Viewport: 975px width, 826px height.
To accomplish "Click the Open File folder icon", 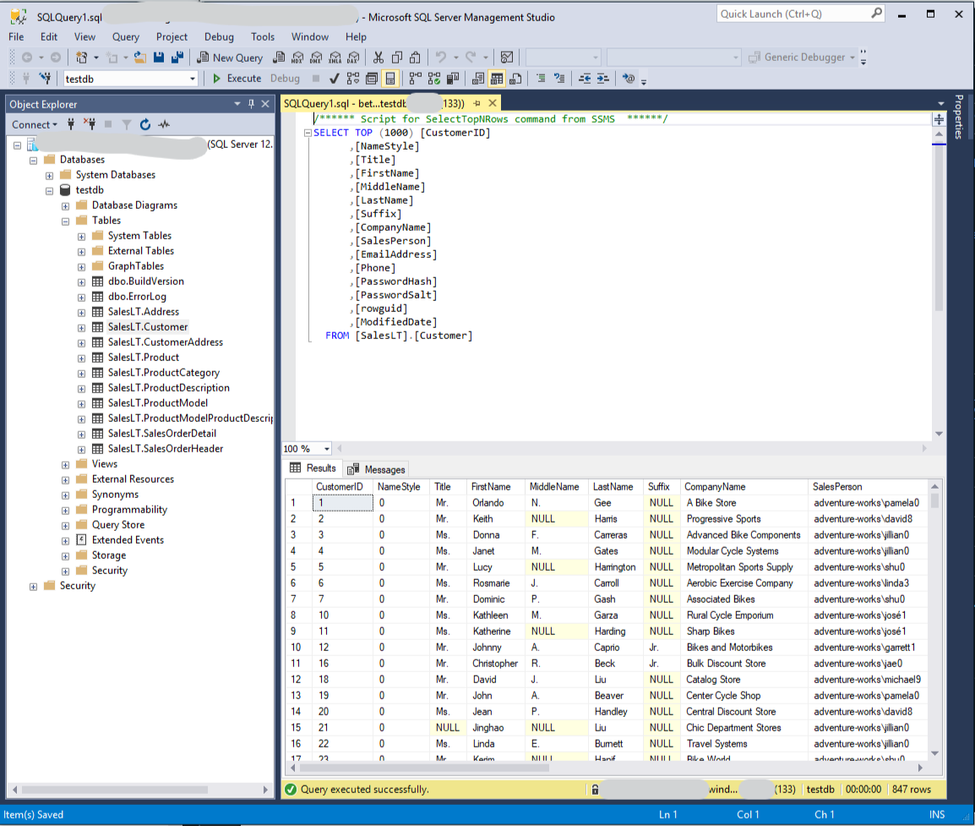I will pos(140,57).
